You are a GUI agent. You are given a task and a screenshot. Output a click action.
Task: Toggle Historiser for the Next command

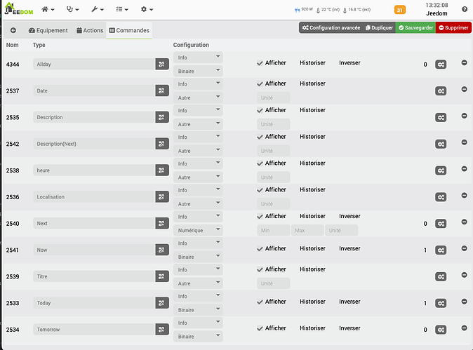312,216
